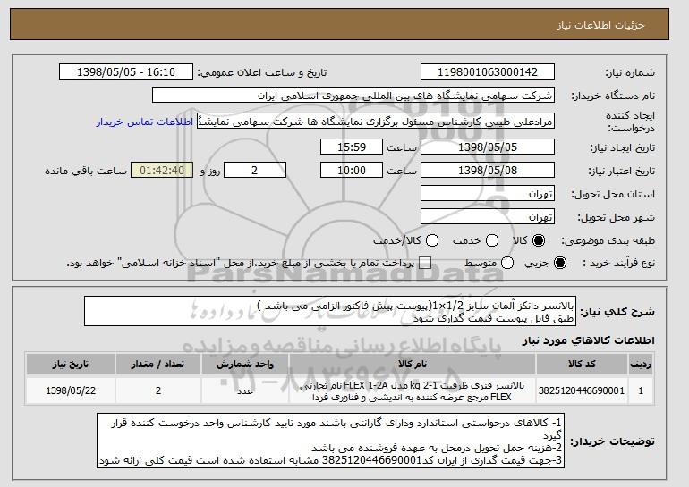
Task: Click the ردیف column header
Action: click(641, 364)
